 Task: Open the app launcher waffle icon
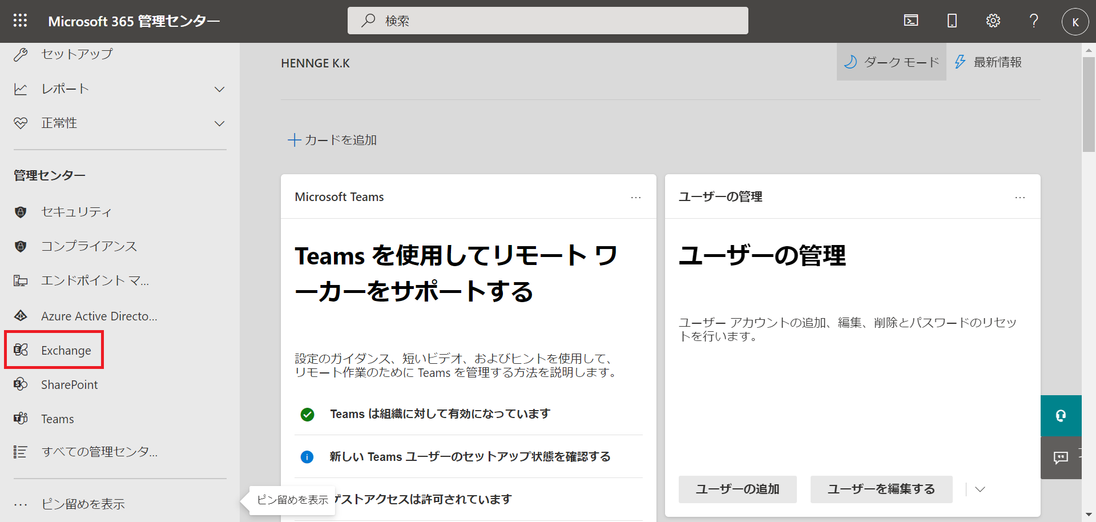coord(21,21)
